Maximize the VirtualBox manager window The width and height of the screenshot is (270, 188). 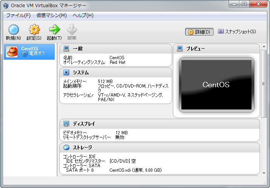pyautogui.click(x=244, y=4)
